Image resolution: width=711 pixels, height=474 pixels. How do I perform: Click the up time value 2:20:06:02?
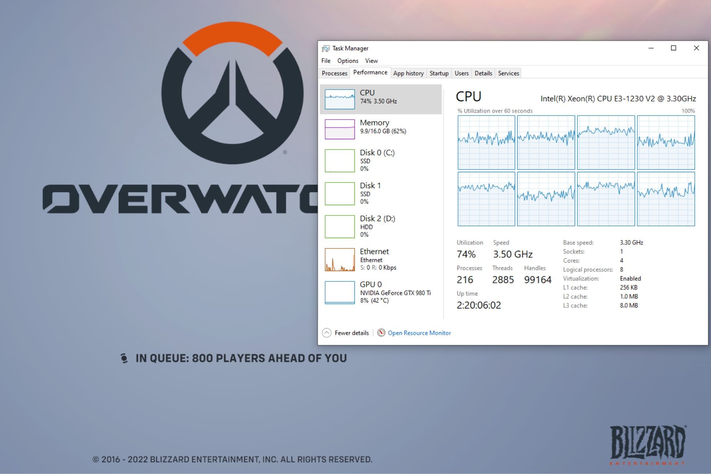point(478,305)
